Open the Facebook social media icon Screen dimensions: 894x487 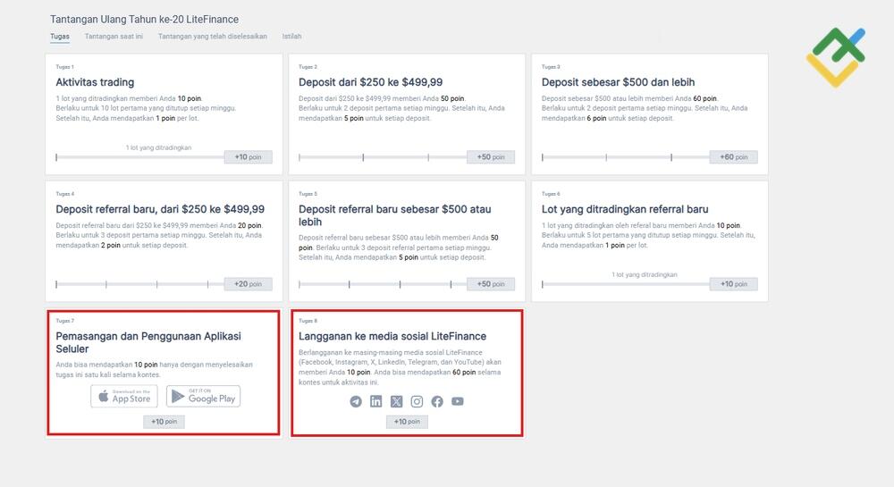pyautogui.click(x=437, y=401)
